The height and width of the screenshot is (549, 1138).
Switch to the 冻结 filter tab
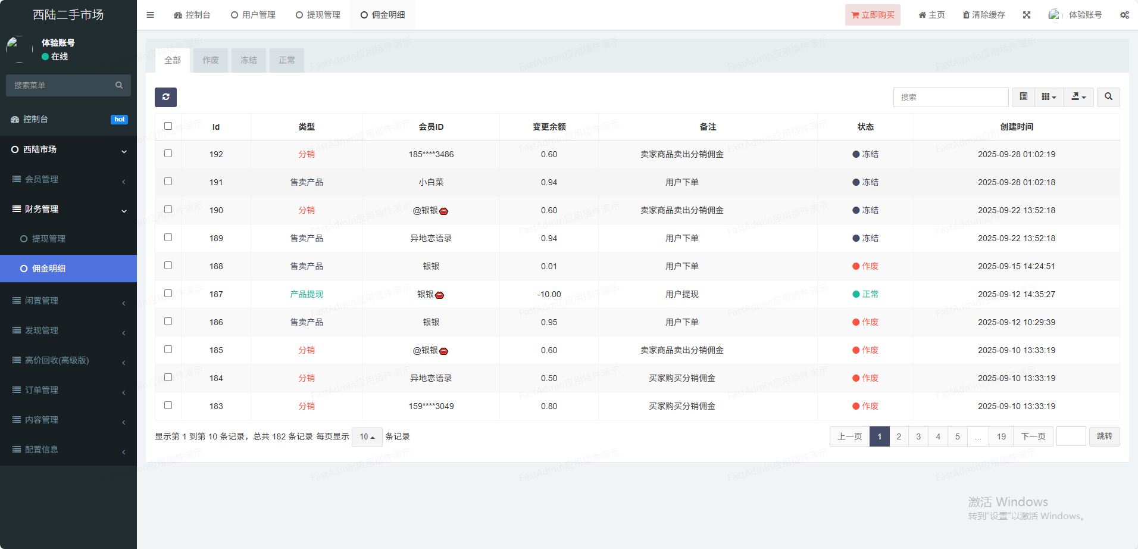[x=249, y=60]
